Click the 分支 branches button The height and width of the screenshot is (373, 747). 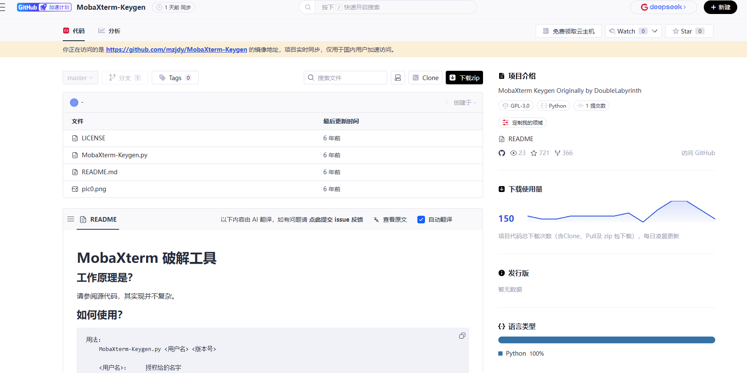[x=125, y=78]
